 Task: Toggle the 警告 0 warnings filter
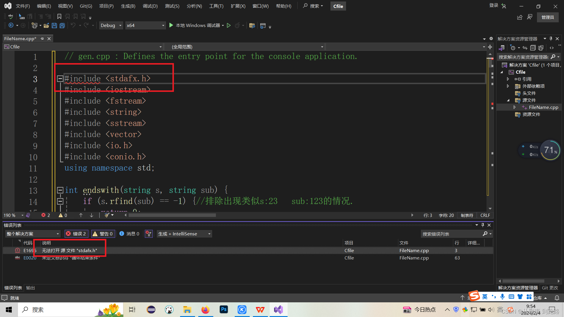[x=103, y=234]
